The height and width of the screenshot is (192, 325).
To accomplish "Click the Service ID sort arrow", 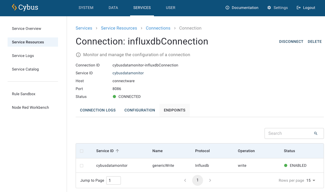I will pos(117,151).
